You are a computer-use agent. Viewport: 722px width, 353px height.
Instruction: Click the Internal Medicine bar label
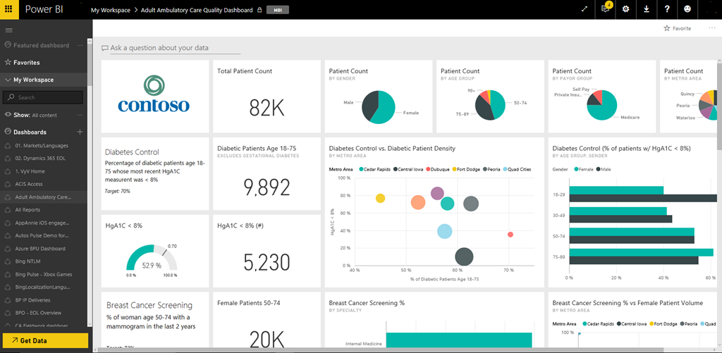coord(365,343)
